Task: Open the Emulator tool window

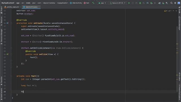Action: 180,76
